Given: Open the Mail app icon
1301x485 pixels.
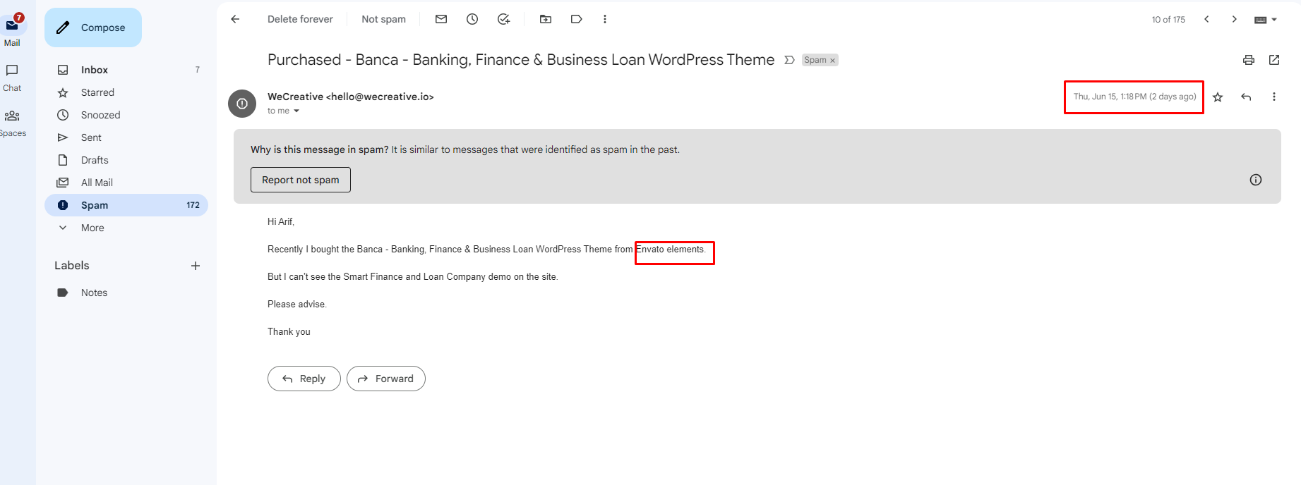Looking at the screenshot, I should click(12, 25).
